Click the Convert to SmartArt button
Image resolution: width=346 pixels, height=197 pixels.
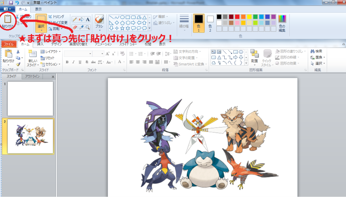pyautogui.click(x=190, y=64)
